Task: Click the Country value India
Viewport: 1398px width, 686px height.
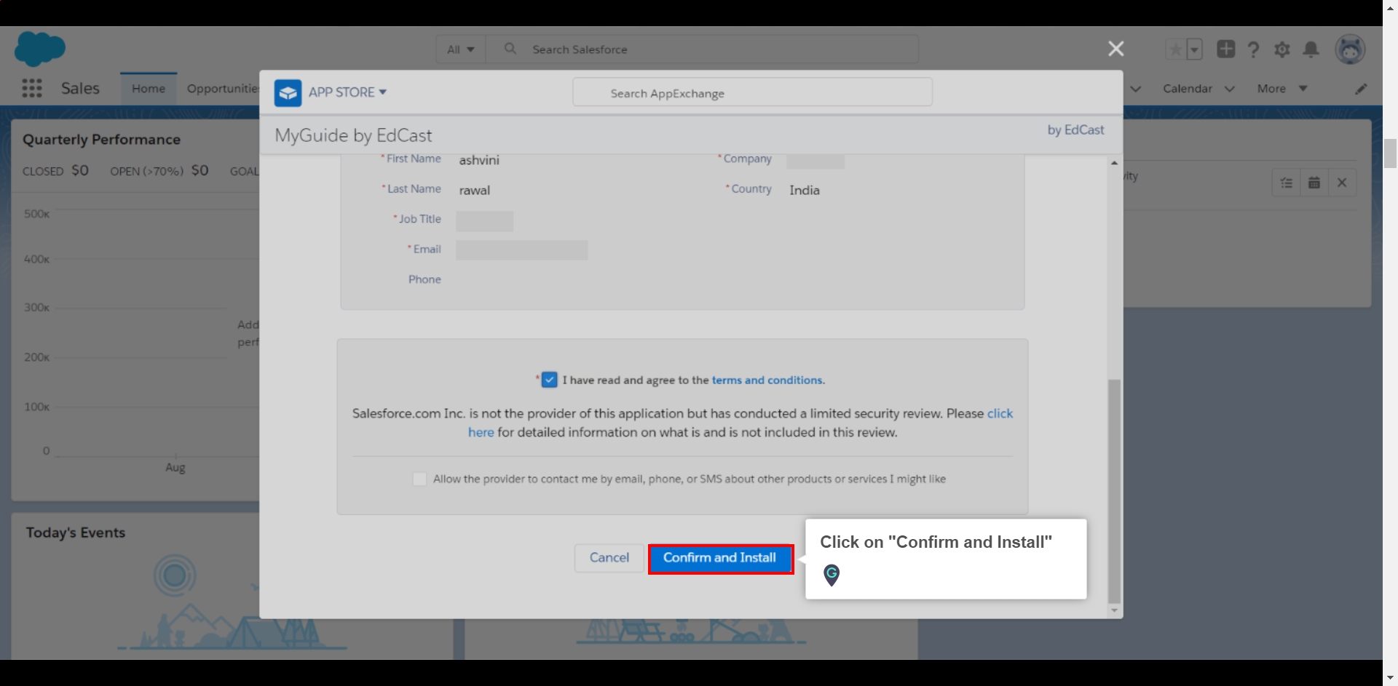Action: pyautogui.click(x=805, y=190)
